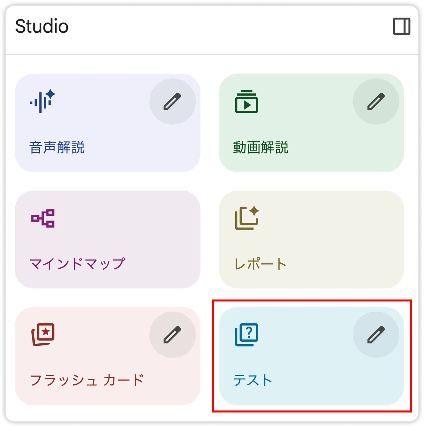Create フラッシュ カード by clicking its label

coord(87,380)
